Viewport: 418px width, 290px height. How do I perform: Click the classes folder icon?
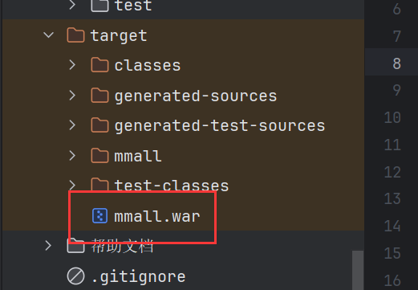pos(99,65)
